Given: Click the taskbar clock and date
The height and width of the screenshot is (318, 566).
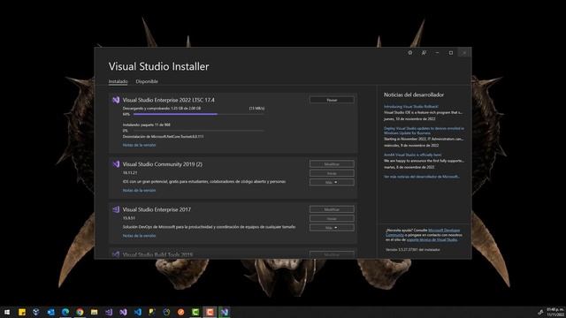Looking at the screenshot, I should (555, 312).
